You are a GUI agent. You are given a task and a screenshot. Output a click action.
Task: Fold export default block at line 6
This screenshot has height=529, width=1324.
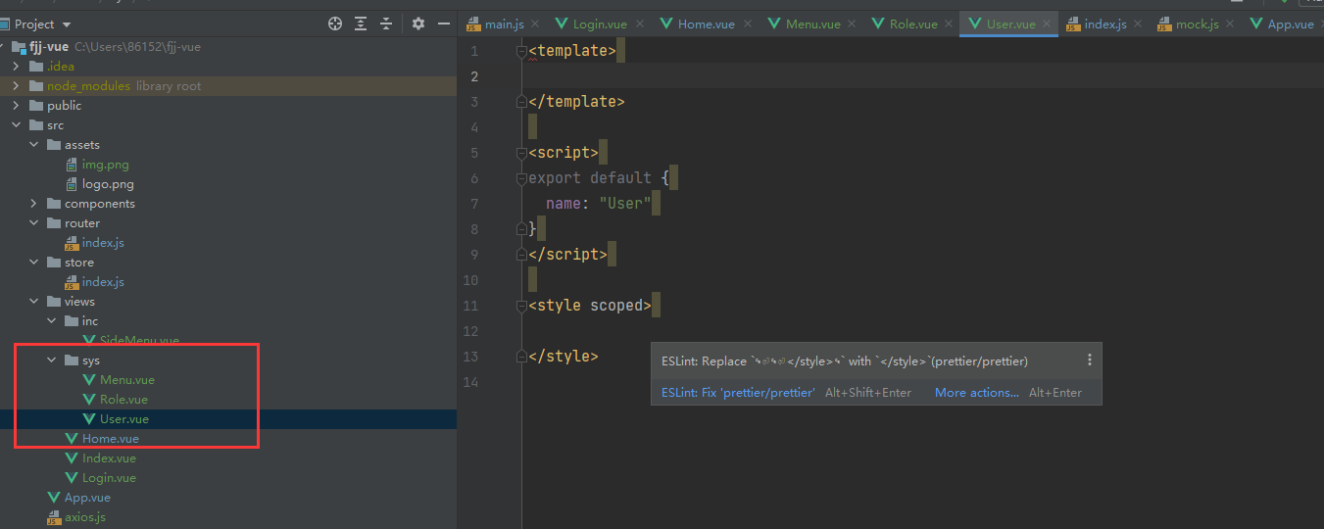(x=521, y=178)
